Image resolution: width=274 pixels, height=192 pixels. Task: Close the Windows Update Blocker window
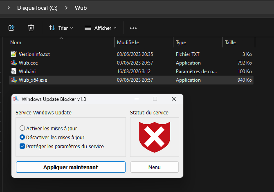[174, 99]
